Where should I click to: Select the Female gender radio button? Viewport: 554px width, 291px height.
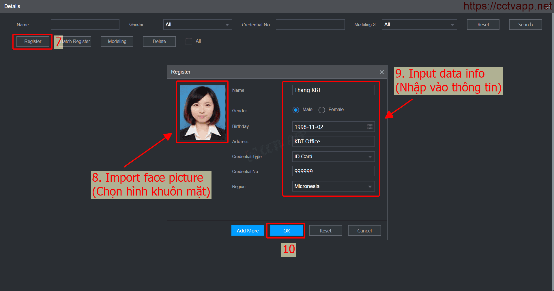click(x=322, y=110)
